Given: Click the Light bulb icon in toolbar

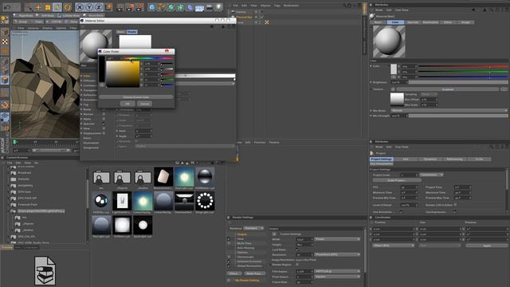Looking at the screenshot, I should tap(218, 7).
